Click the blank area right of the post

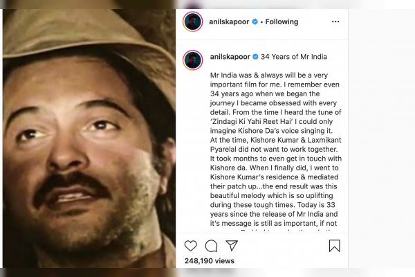tap(381, 138)
